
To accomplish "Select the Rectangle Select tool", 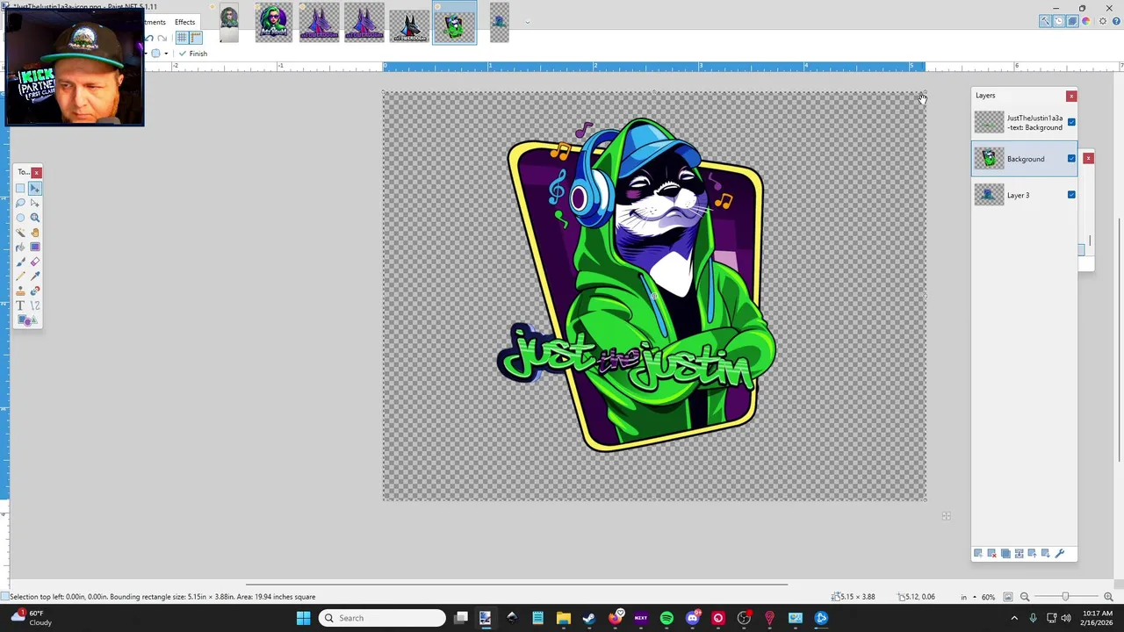I will pyautogui.click(x=20, y=188).
